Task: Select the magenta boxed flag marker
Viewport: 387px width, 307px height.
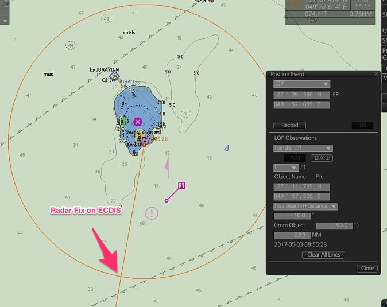Action: (181, 185)
